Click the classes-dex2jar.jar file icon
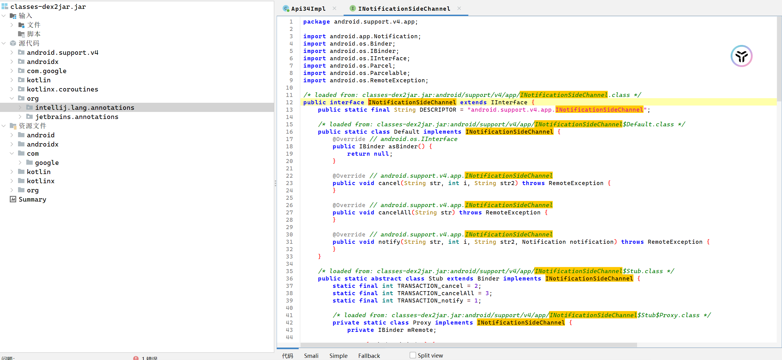782x360 pixels. [x=5, y=6]
